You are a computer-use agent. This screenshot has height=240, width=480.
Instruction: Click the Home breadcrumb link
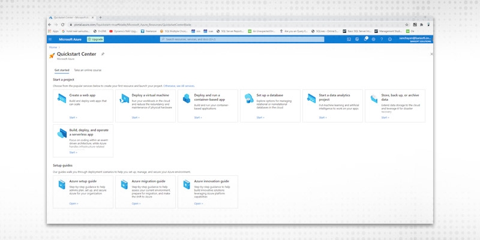(53, 47)
